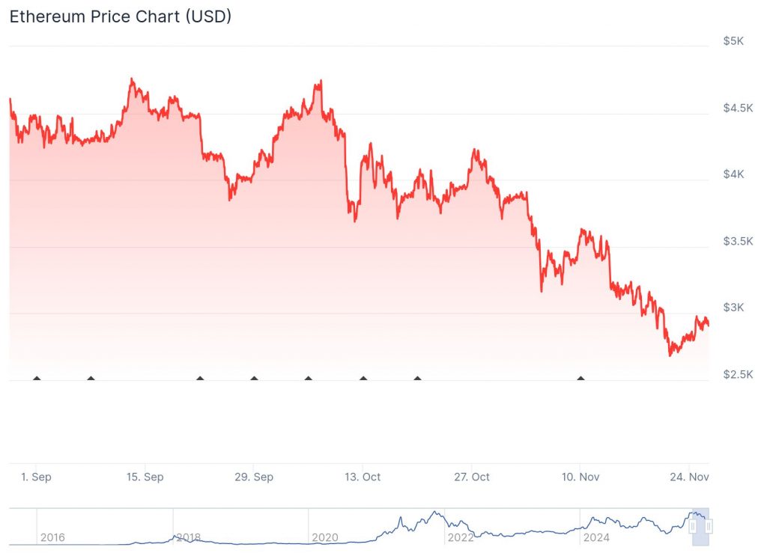Click the 24. Nov x-axis date label
This screenshot has width=767, height=559.
pos(689,477)
